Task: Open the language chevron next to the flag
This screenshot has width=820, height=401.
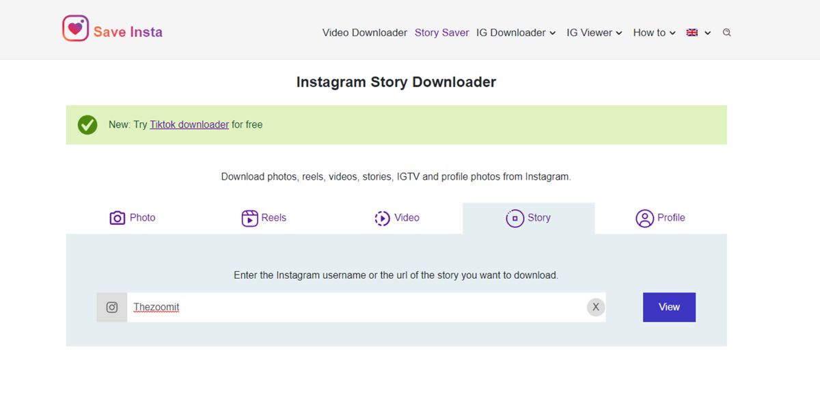Action: [x=707, y=33]
